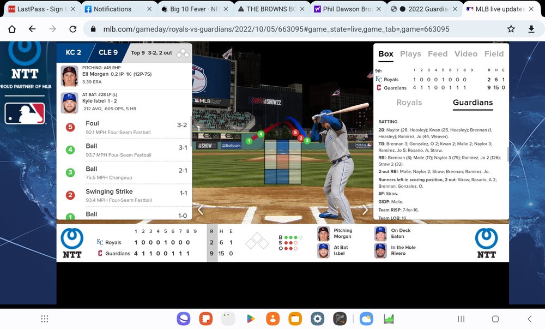The image size is (545, 329).
Task: Click the box panel scrollbar
Action: coord(507,154)
